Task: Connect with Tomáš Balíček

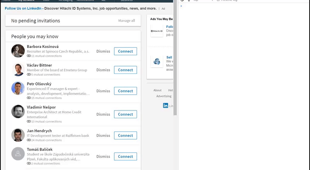Action: pos(125,156)
